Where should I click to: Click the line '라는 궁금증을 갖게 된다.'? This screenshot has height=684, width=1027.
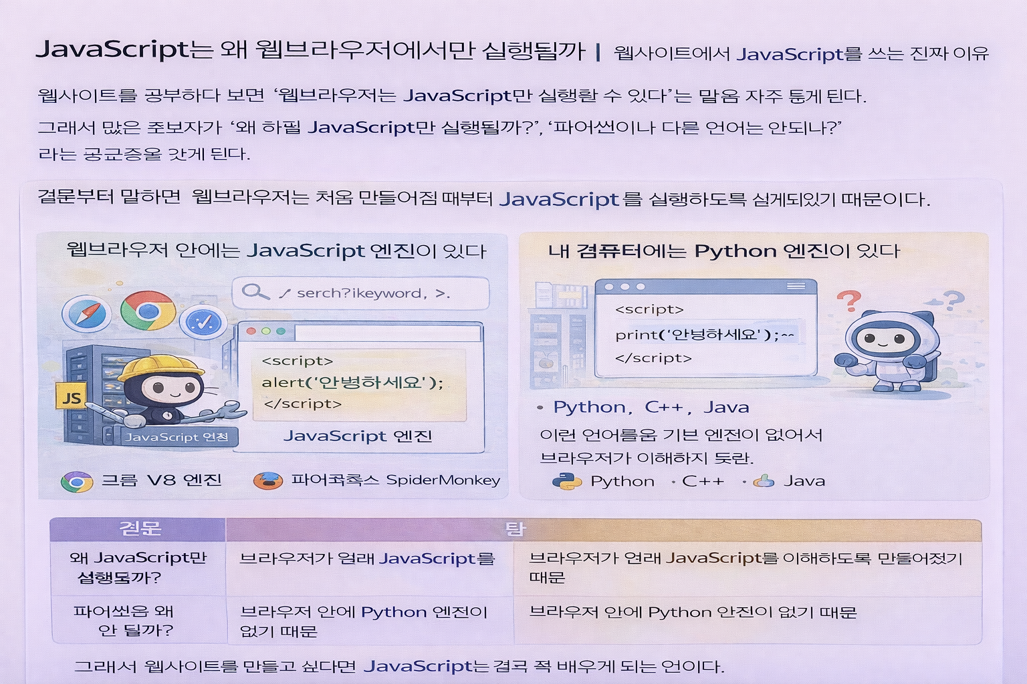tap(144, 154)
